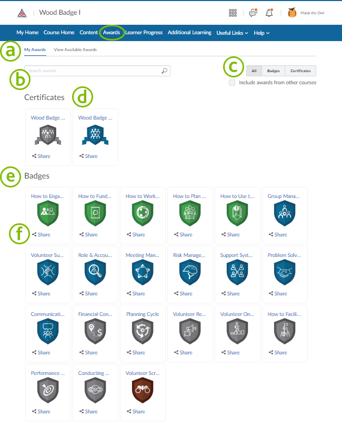Click the How to Work... badge icon
Image resolution: width=342 pixels, height=426 pixels.
[x=143, y=213]
